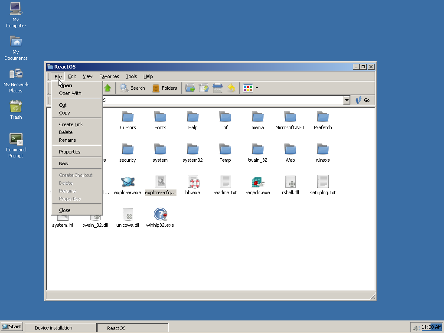444x333 pixels.
Task: Select the system folder
Action: (x=160, y=153)
